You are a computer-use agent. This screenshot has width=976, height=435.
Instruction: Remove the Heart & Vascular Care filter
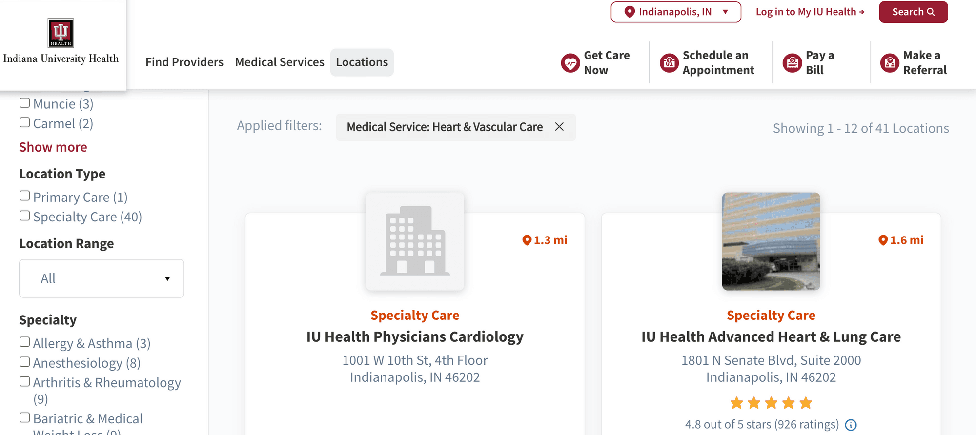coord(559,127)
